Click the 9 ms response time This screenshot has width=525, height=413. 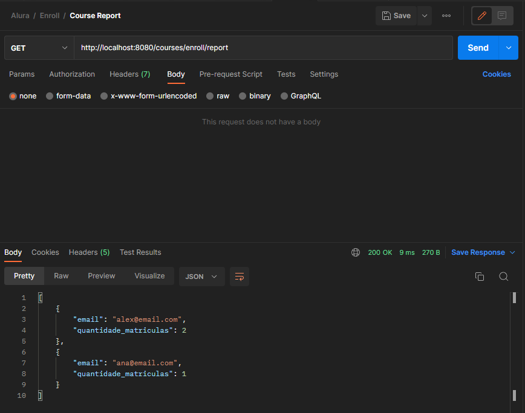tap(407, 252)
